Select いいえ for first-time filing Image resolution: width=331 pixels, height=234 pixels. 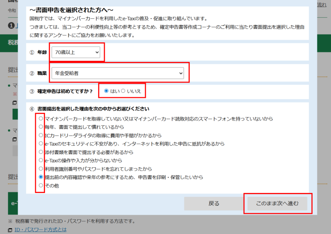pos(123,91)
